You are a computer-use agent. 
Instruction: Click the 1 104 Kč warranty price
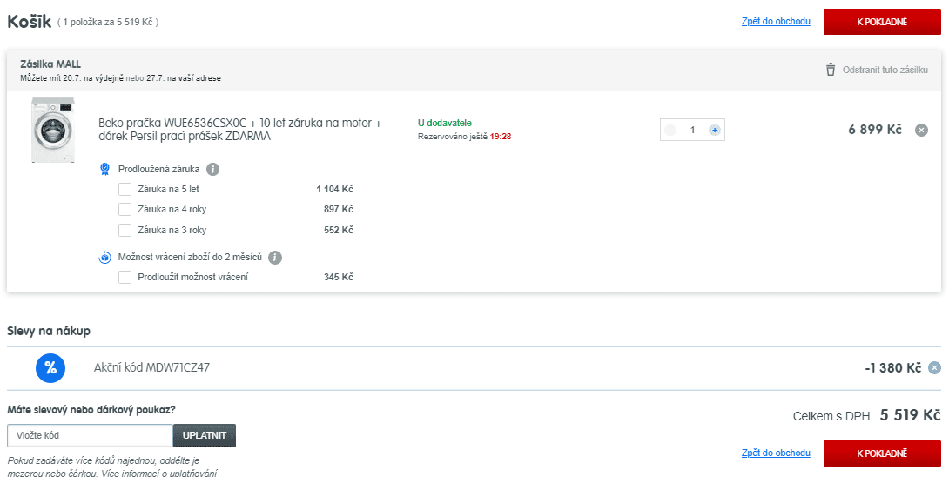pos(334,190)
